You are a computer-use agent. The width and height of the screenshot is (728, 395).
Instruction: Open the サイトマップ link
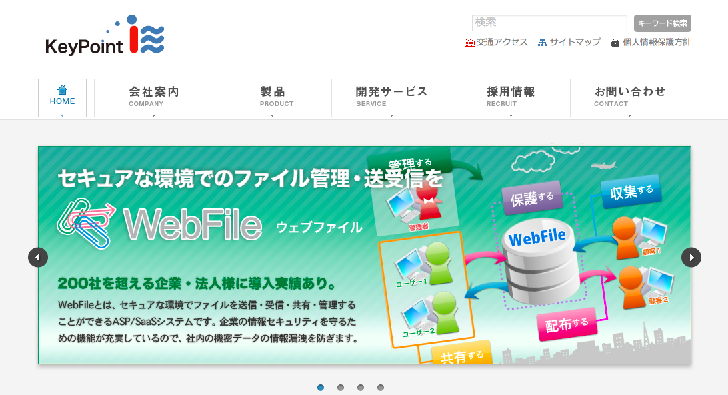point(575,42)
